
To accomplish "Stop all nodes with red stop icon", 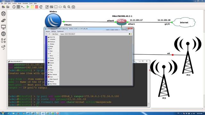I will point(37,7).
